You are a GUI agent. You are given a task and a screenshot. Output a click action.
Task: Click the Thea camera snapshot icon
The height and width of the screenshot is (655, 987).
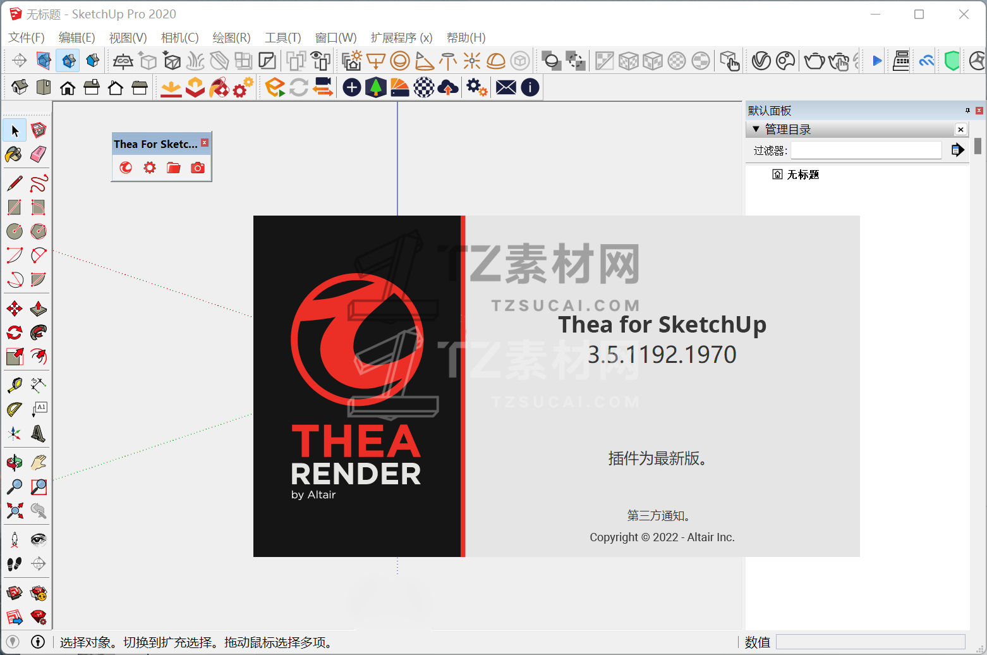tap(198, 168)
